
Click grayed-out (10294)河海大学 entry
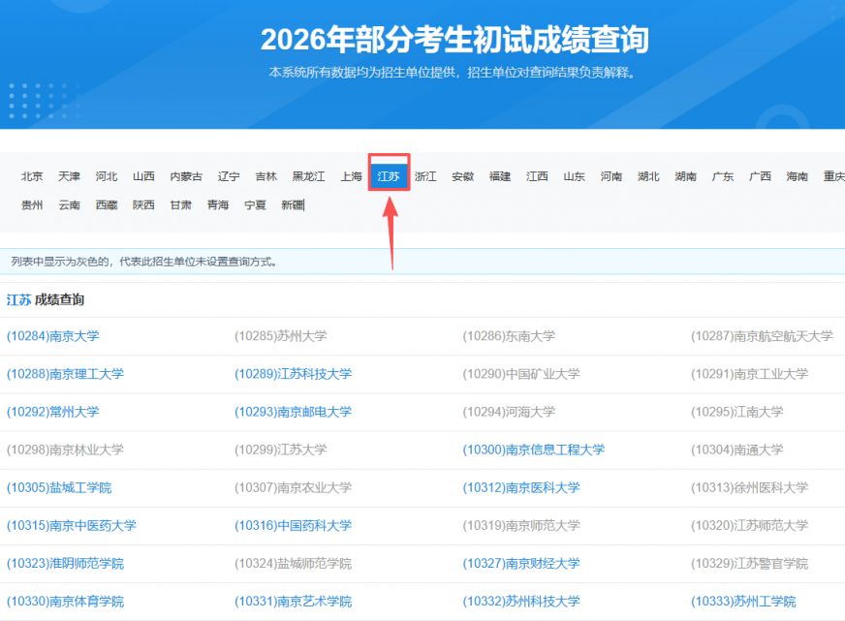(x=509, y=412)
